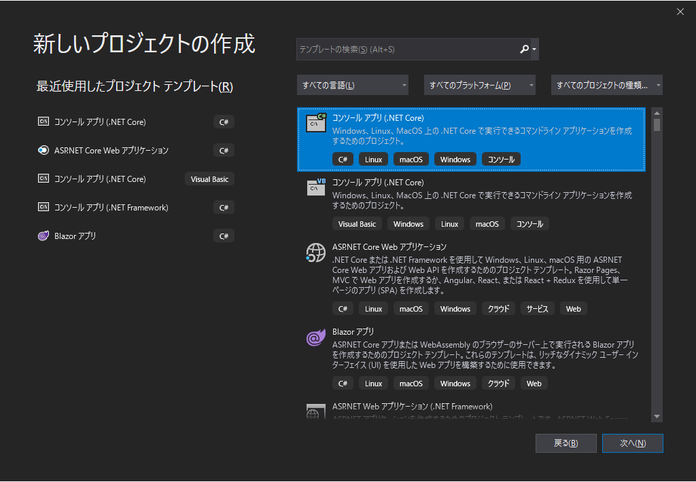
Task: Click scrollbar up arrow in template list
Action: point(657,113)
